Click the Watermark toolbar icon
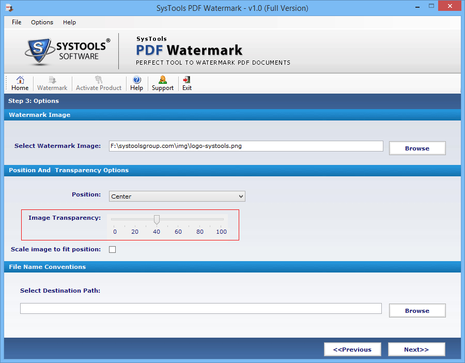 52,83
